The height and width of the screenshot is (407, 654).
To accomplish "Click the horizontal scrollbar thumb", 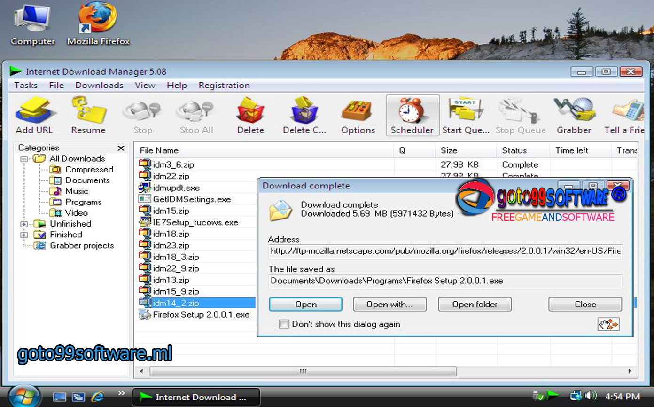I will [303, 371].
